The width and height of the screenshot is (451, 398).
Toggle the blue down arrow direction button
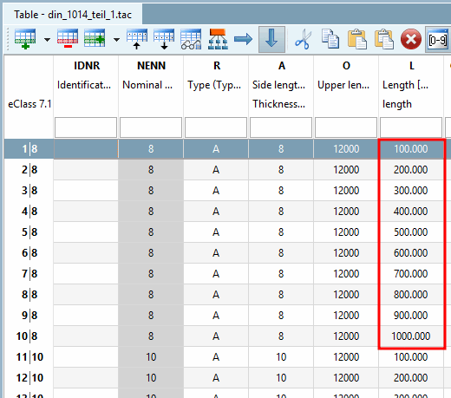pos(271,39)
